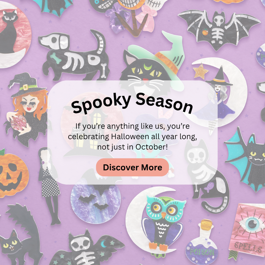This screenshot has height=265, width=265.
Task: Click the black cat on pink moon
Action: pyautogui.click(x=14, y=35)
